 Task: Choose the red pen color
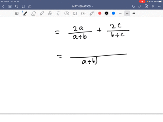[100, 13]
